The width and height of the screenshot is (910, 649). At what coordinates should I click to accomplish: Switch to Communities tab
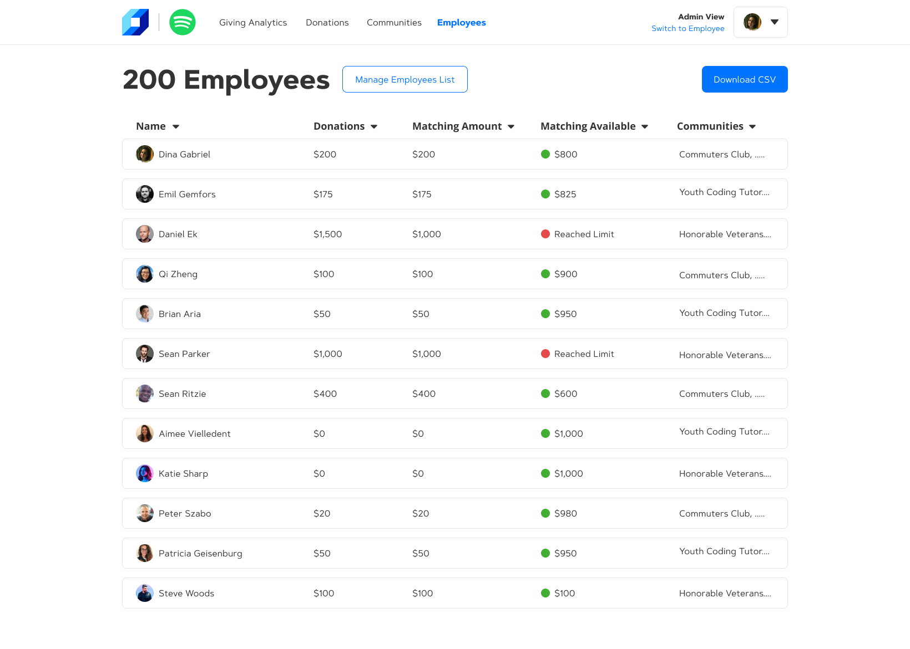pos(394,23)
